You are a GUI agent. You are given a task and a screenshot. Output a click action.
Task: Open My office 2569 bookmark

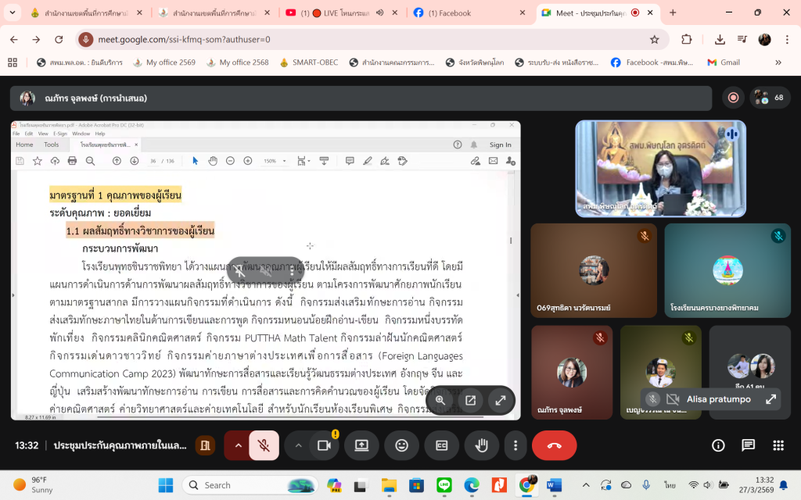[x=164, y=62]
